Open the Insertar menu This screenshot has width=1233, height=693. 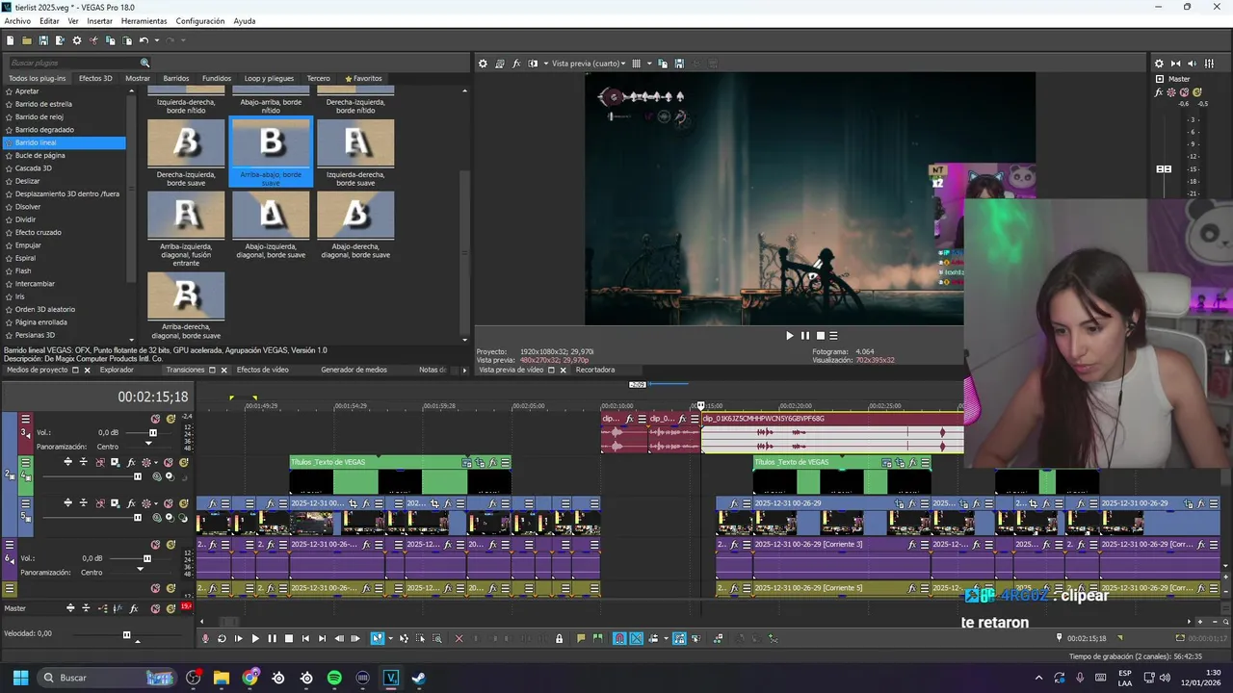99,21
